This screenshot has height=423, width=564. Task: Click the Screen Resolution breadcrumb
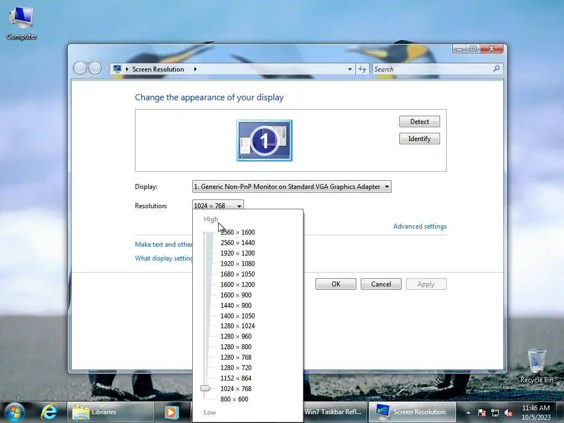pyautogui.click(x=158, y=69)
